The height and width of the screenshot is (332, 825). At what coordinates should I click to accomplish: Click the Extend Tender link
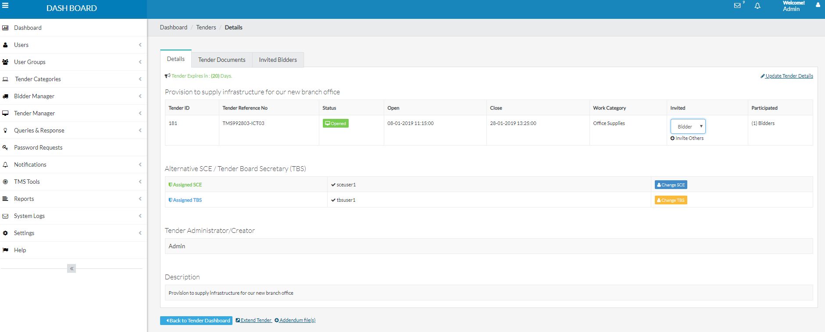(x=256, y=320)
